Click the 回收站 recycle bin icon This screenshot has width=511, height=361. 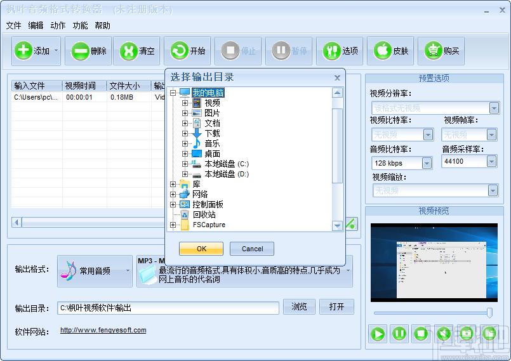point(185,214)
